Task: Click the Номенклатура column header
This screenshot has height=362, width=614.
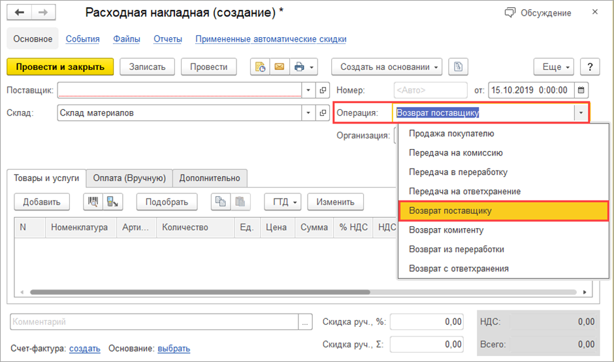Action: [81, 227]
